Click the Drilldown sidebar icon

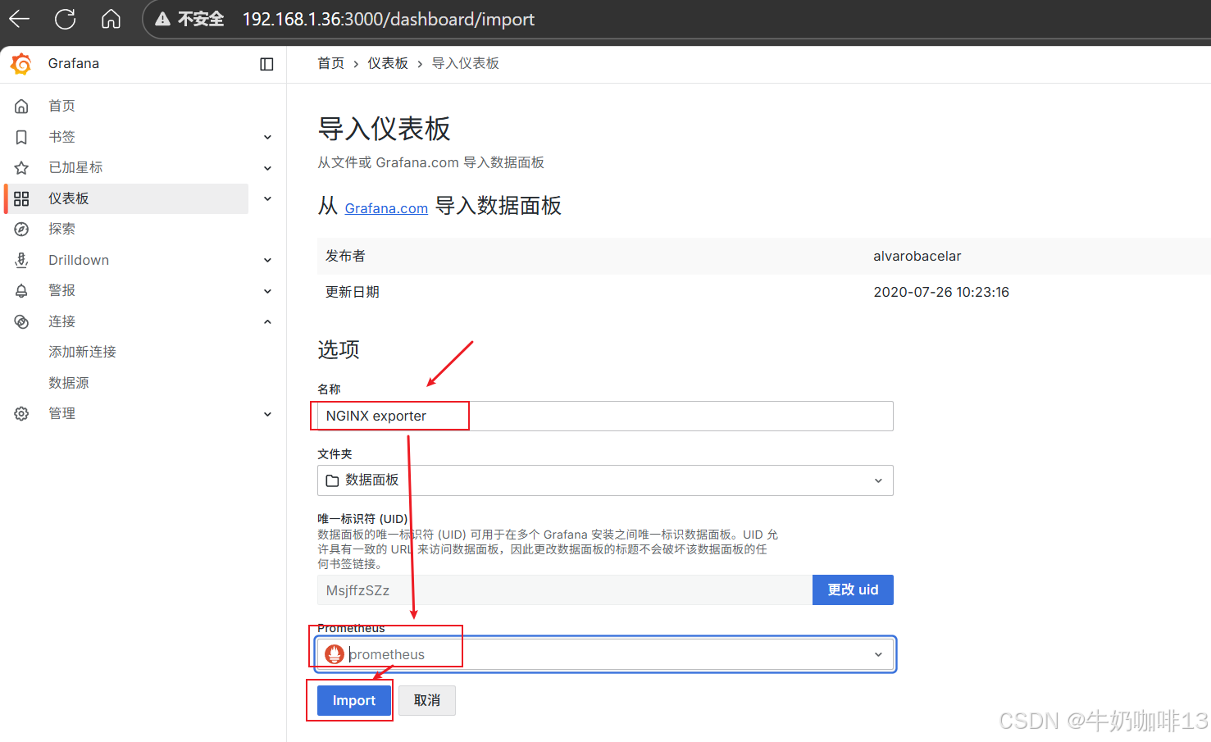pos(21,260)
